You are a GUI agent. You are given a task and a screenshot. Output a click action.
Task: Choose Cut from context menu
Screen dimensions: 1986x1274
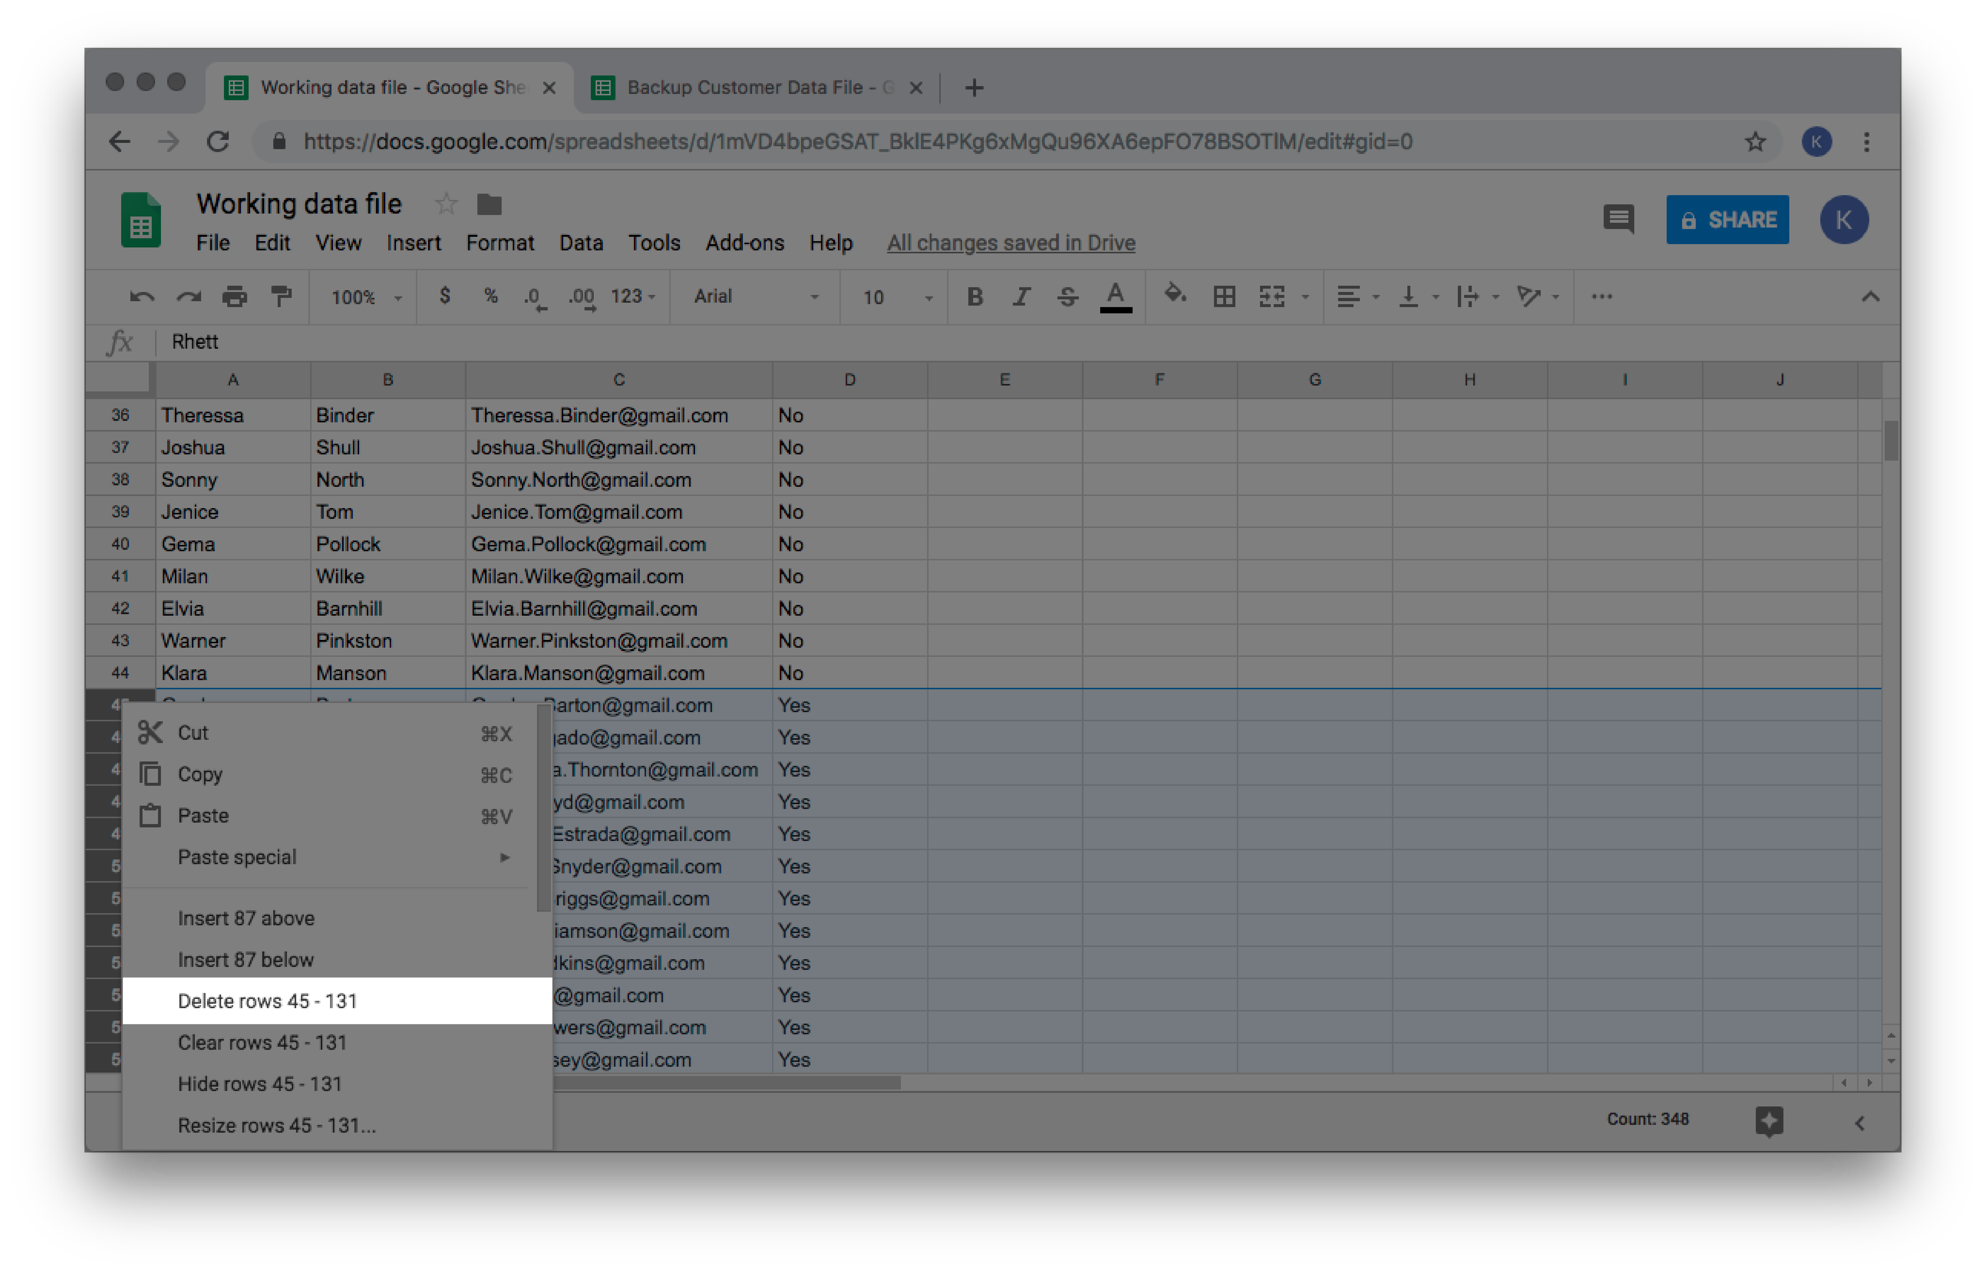click(x=330, y=733)
